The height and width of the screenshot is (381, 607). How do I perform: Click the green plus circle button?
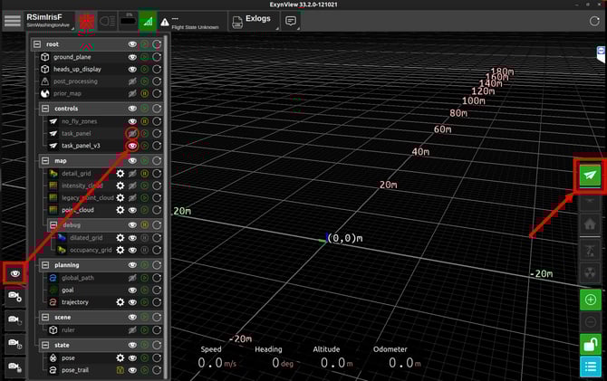pos(590,300)
